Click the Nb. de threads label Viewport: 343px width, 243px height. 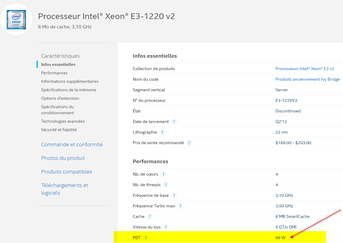point(147,185)
